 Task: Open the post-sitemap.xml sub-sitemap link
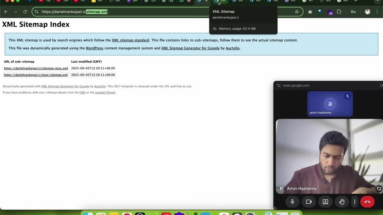click(36, 75)
